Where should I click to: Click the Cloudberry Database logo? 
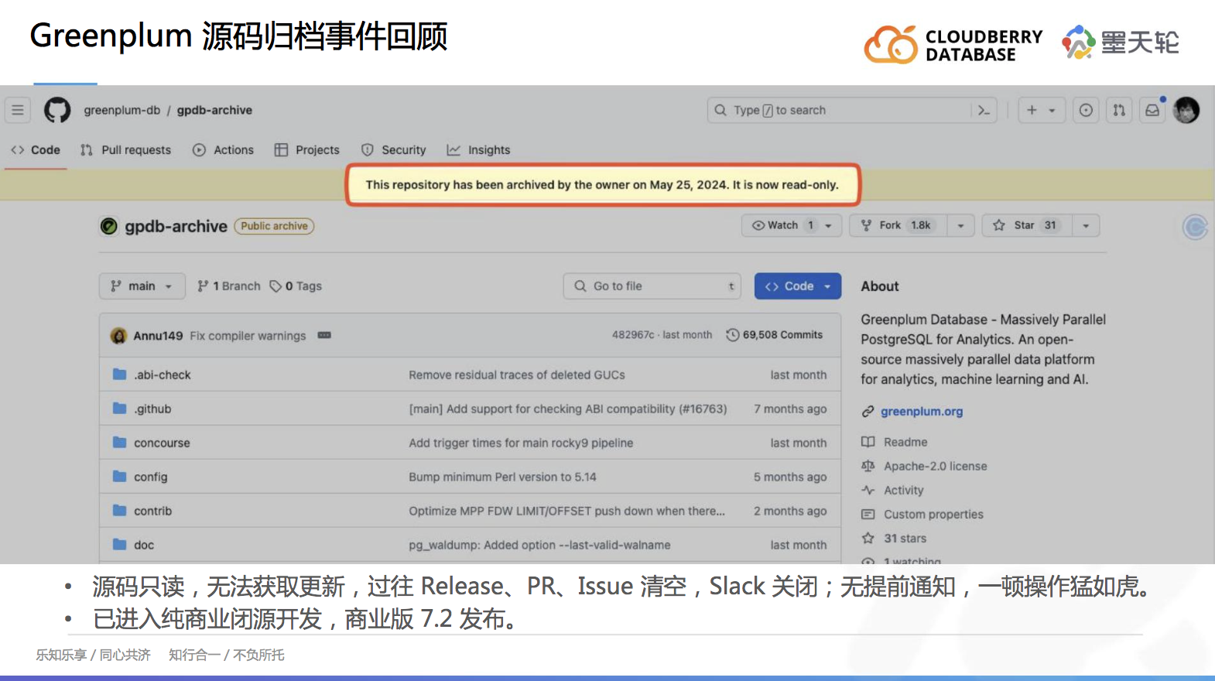[953, 44]
